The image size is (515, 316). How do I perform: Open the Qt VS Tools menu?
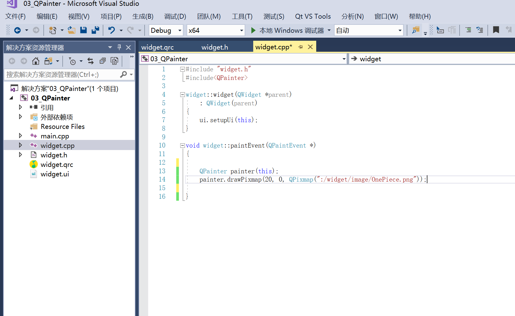coord(313,16)
